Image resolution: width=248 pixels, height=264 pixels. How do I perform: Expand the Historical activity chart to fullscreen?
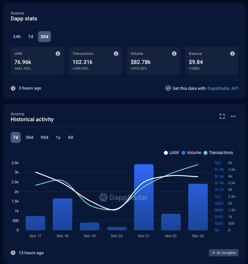222,116
